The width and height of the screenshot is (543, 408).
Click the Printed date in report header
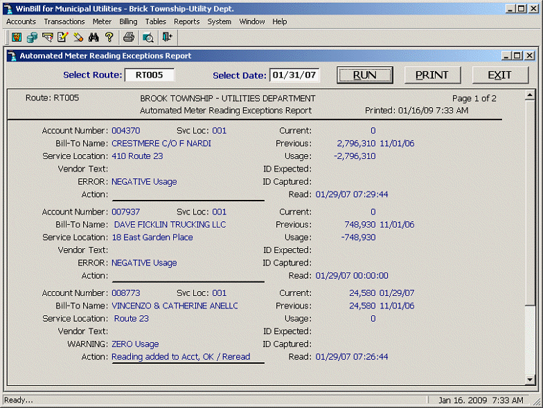tap(417, 111)
